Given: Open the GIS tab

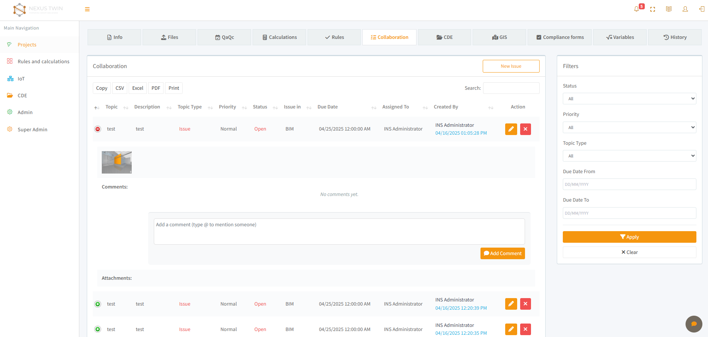Looking at the screenshot, I should click(x=499, y=37).
